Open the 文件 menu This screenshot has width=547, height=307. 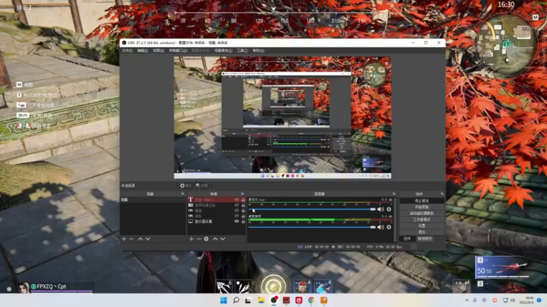(x=127, y=50)
